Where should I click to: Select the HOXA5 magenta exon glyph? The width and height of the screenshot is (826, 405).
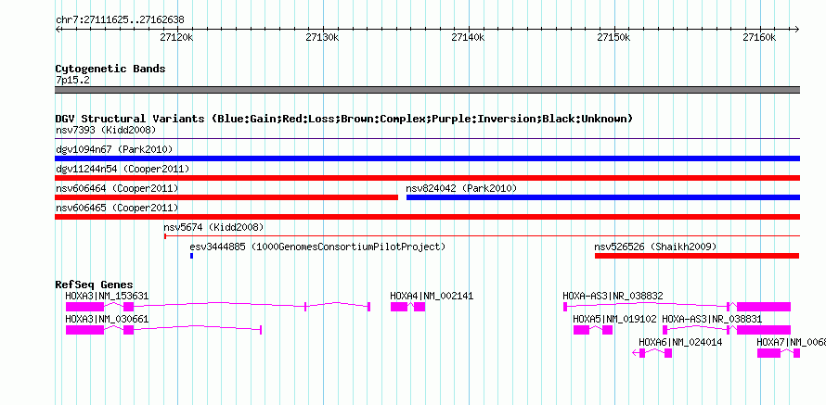point(593,330)
